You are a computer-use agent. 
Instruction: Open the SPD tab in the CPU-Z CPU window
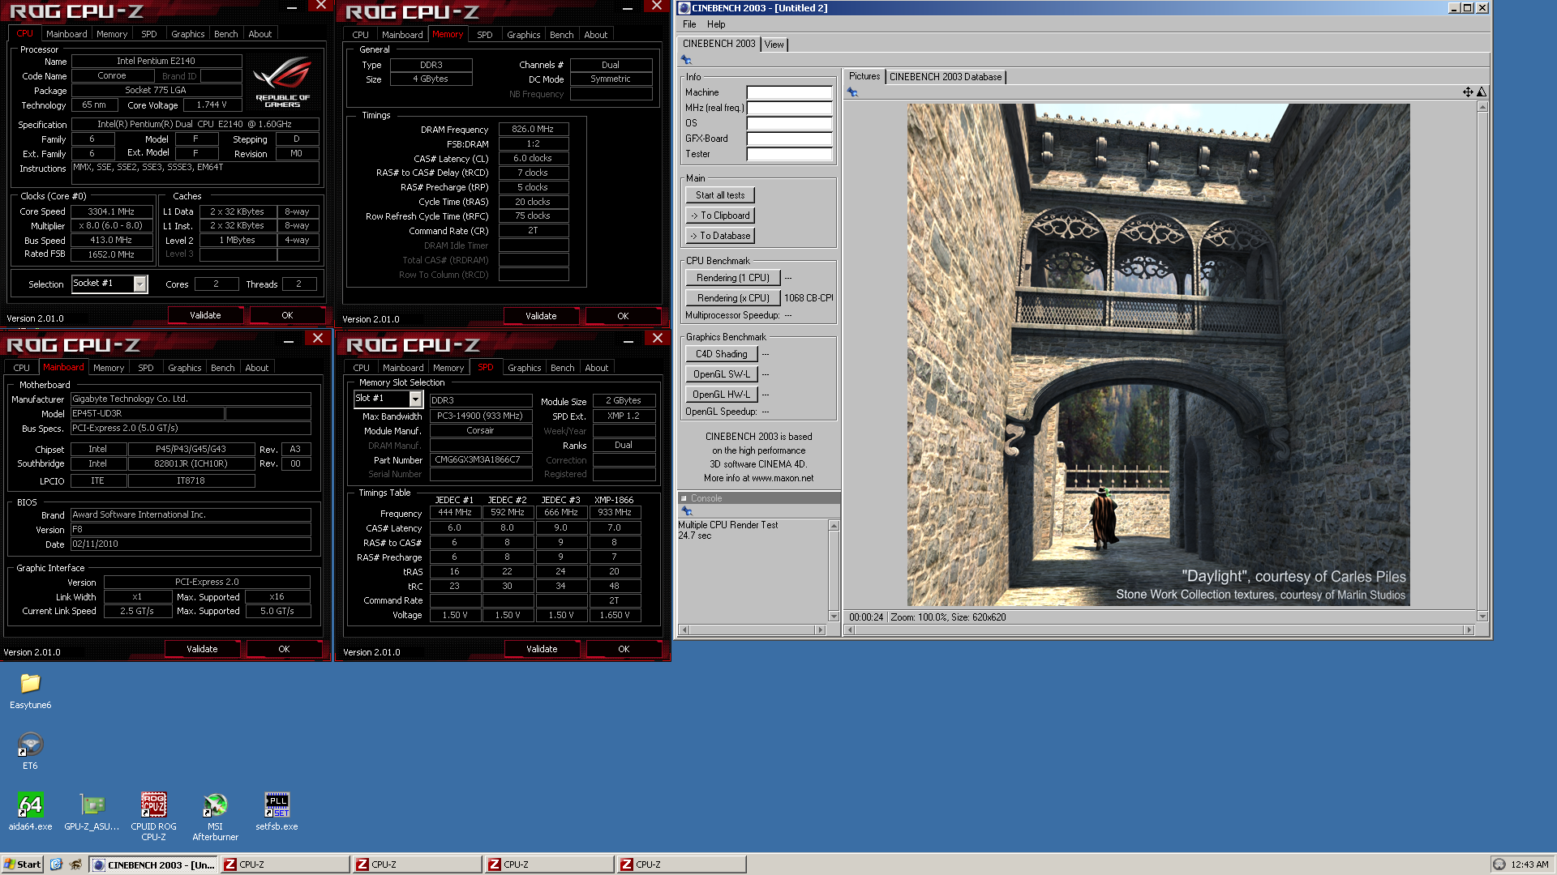pos(149,34)
